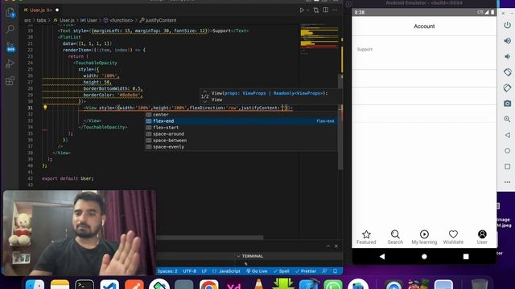The height and width of the screenshot is (289, 515).
Task: Click the User symbol breadcrumb
Action: (x=89, y=20)
